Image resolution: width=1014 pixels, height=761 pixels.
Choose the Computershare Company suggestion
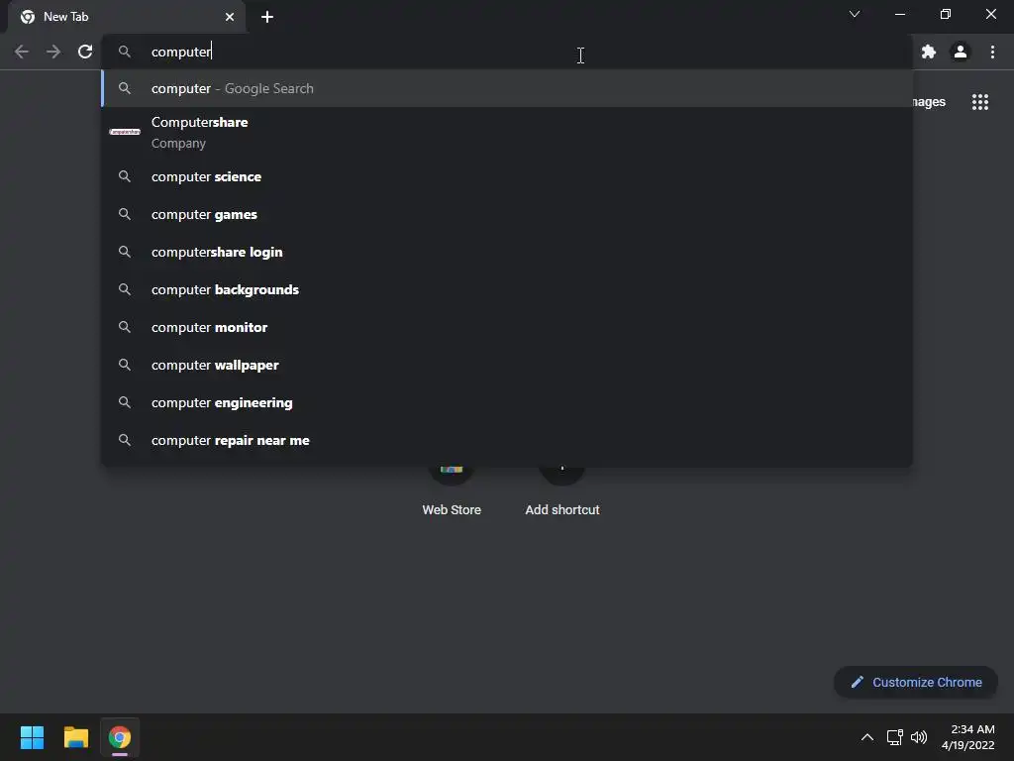(x=507, y=132)
